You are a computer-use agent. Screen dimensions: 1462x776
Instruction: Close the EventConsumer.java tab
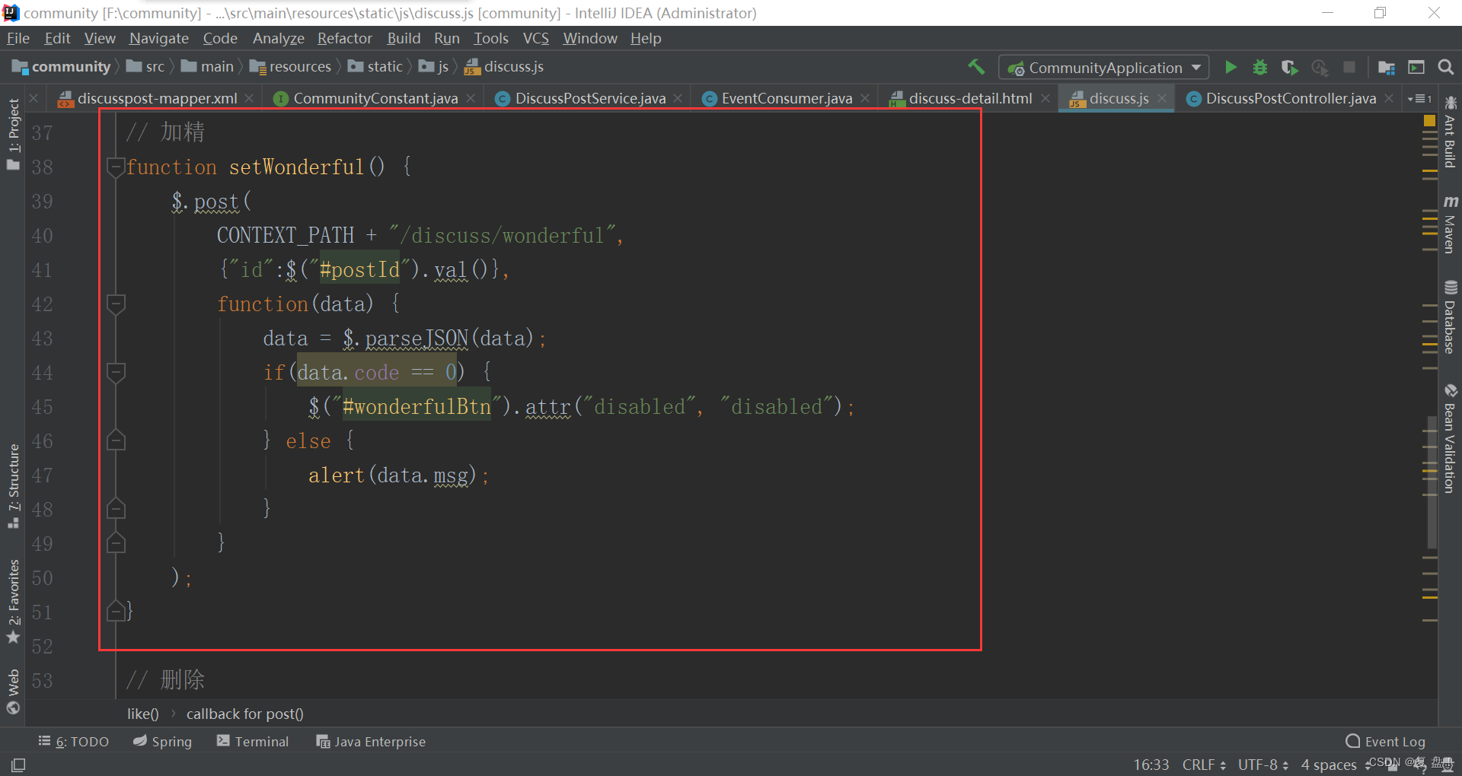click(x=865, y=98)
